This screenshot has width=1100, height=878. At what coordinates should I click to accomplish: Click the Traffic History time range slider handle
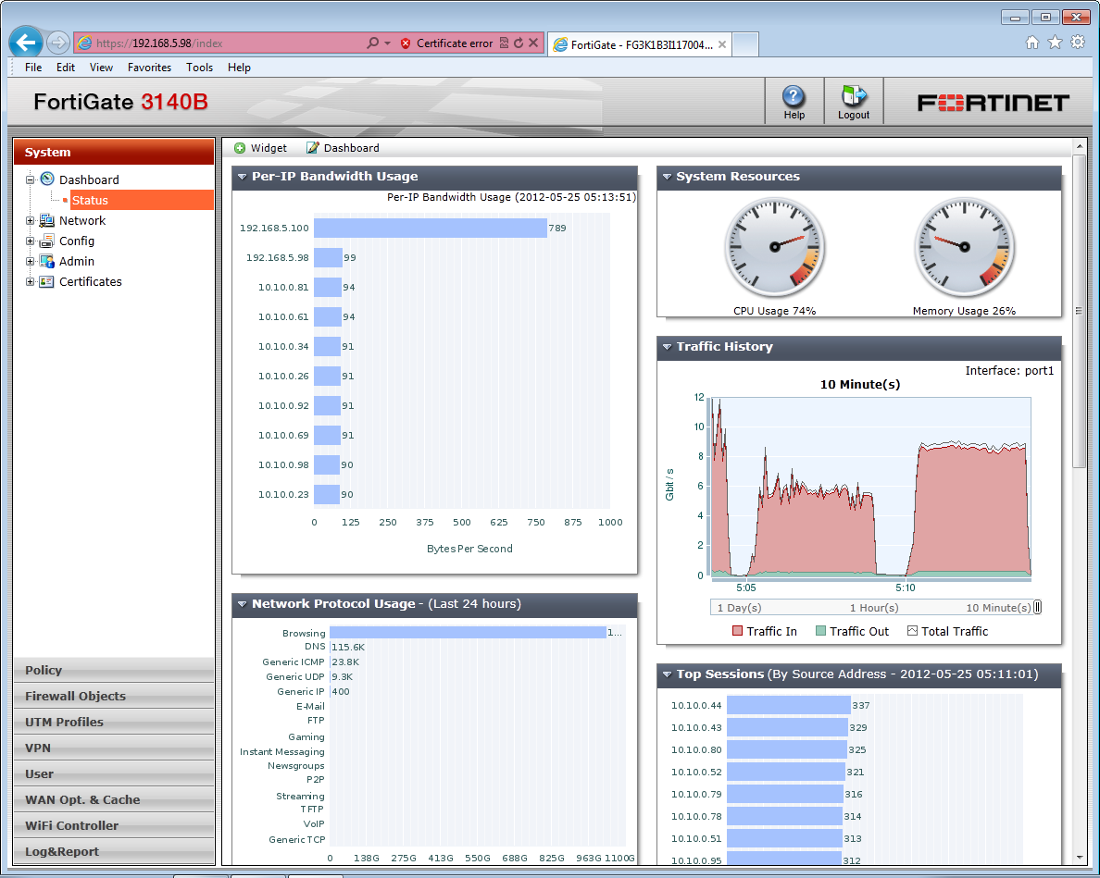pyautogui.click(x=1038, y=608)
